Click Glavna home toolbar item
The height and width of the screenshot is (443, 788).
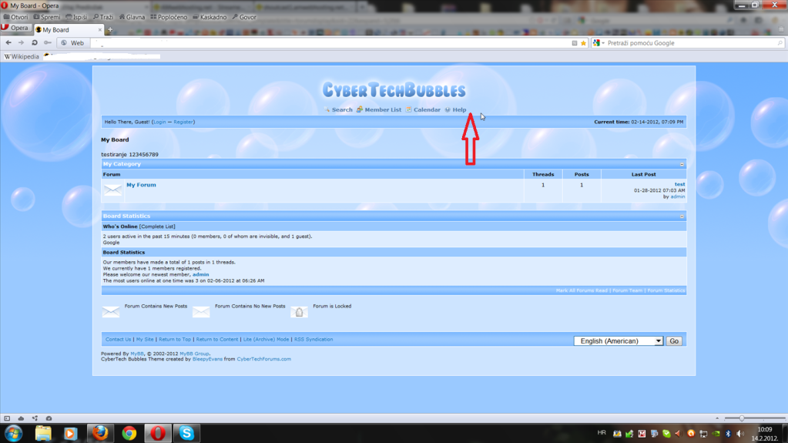(132, 17)
